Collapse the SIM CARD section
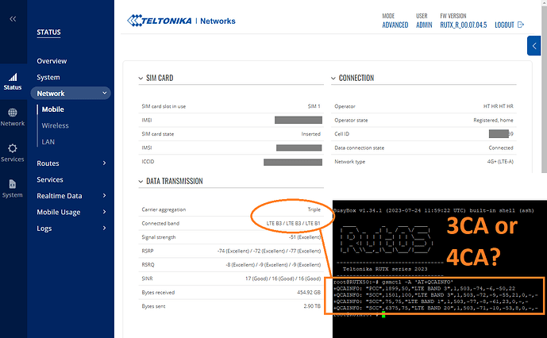This screenshot has width=547, height=338. point(141,78)
